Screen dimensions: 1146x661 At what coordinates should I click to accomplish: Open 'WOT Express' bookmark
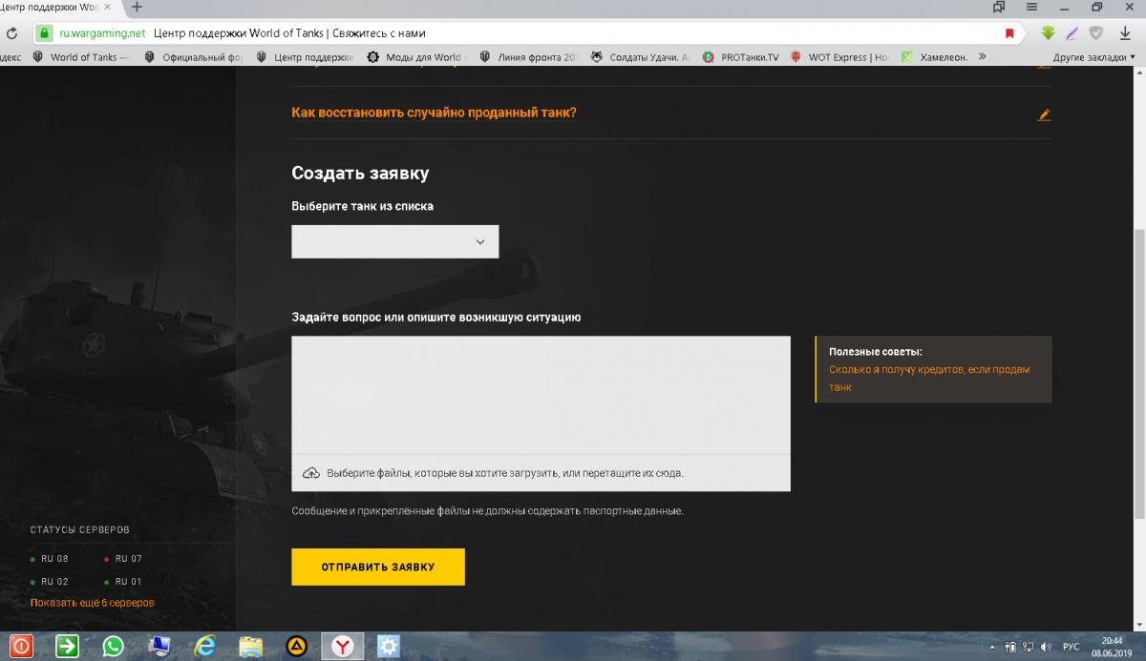point(839,57)
